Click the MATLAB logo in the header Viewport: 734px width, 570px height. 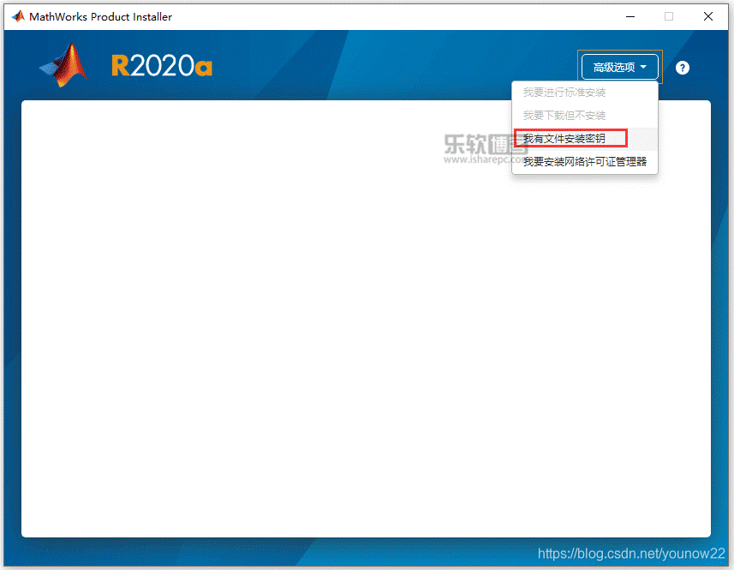64,66
